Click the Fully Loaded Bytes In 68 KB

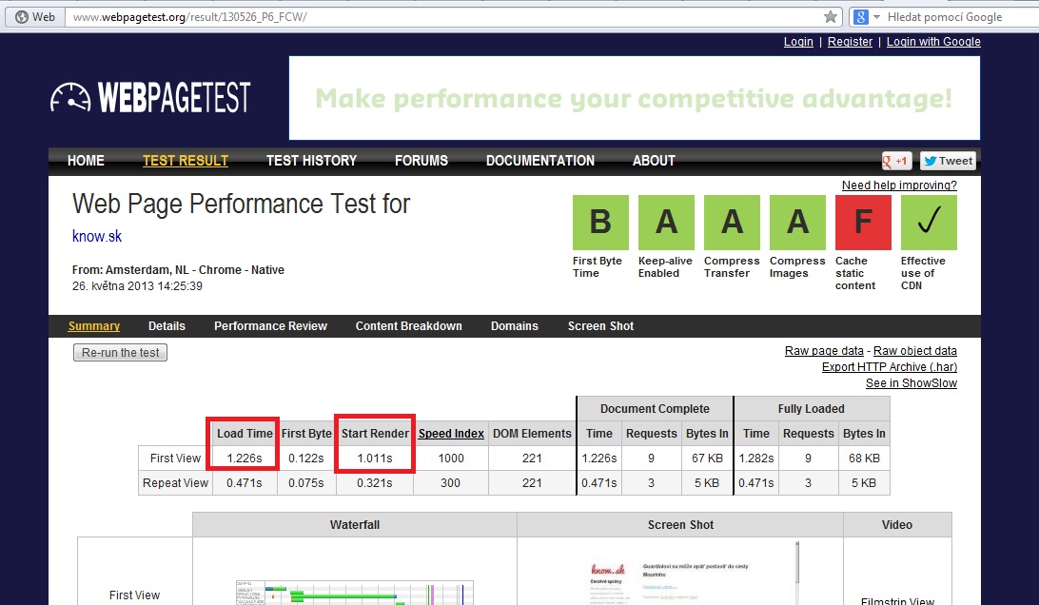point(864,458)
